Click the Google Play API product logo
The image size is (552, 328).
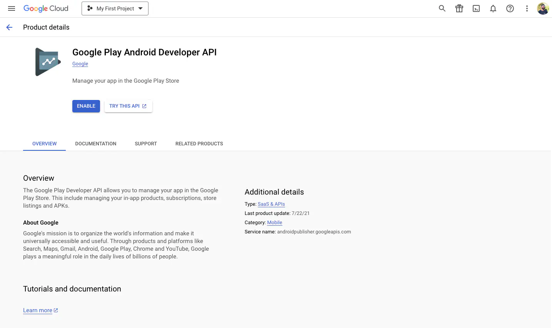point(48,62)
